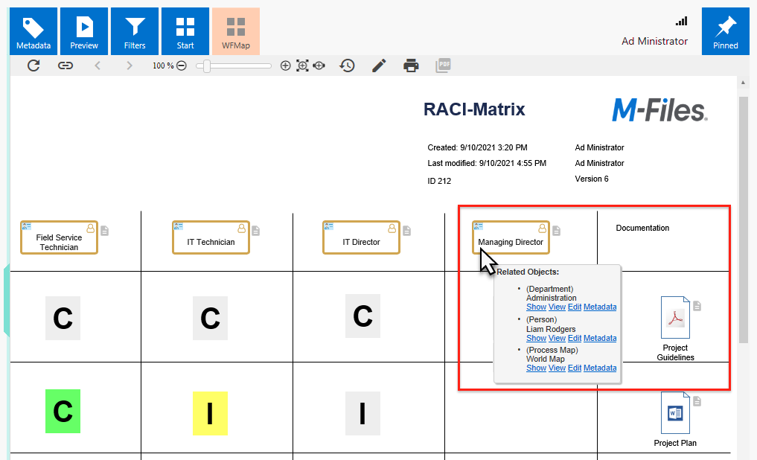Click the zoom out minus icon
This screenshot has width=757, height=460.
182,66
